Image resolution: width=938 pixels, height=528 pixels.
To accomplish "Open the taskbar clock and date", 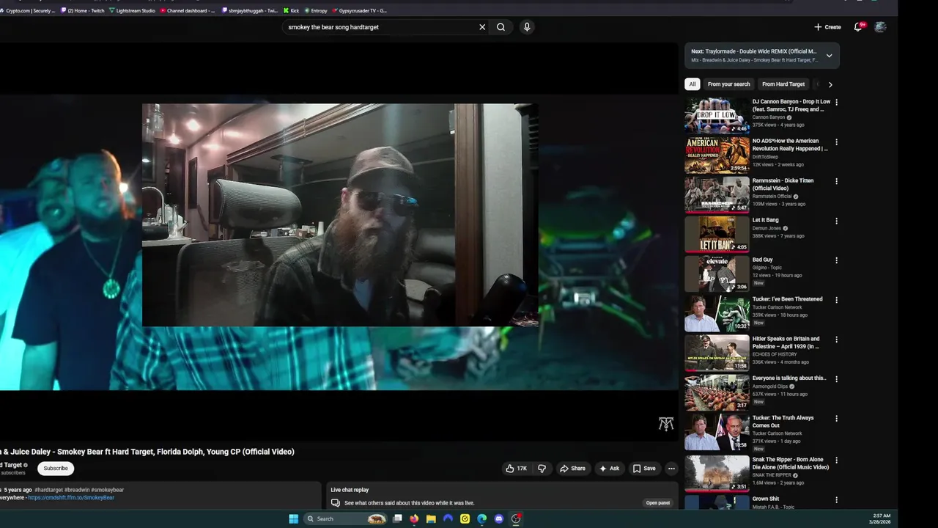I will tap(879, 518).
